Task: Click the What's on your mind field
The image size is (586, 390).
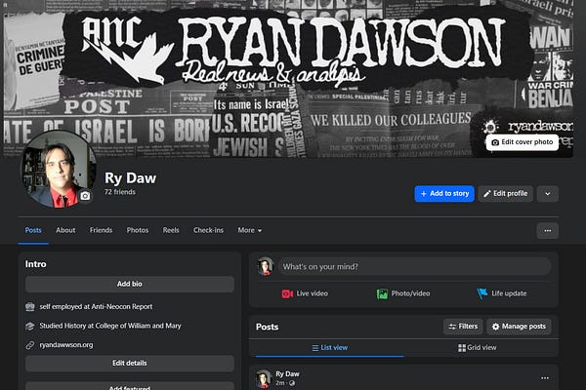Action: click(x=415, y=266)
